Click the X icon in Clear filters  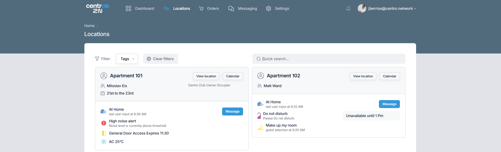coord(149,59)
